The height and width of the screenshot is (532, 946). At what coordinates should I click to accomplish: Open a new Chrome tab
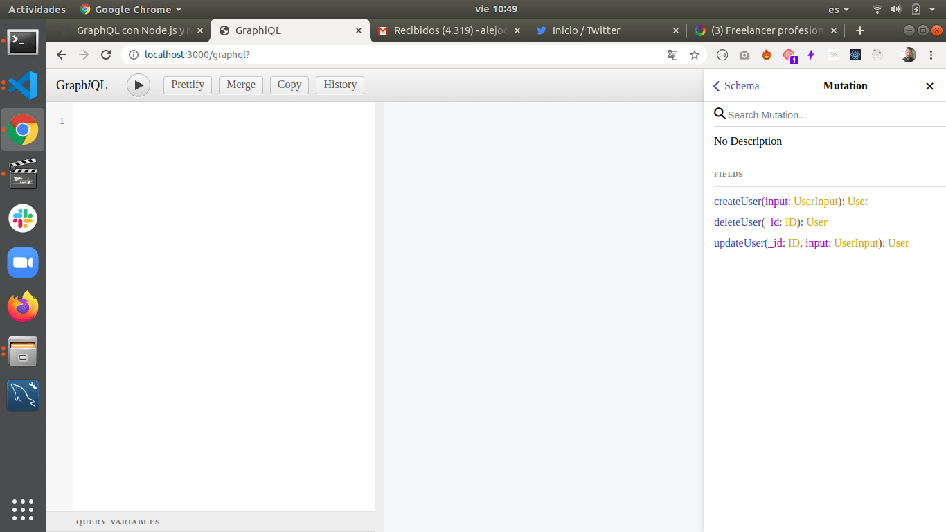coord(860,30)
